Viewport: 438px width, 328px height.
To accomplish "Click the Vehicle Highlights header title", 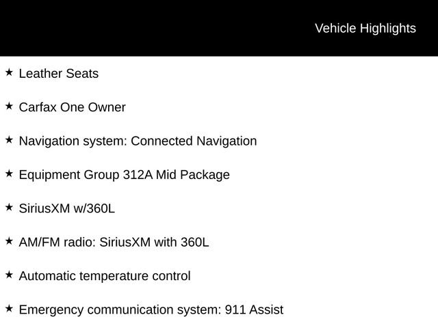I will click(365, 28).
